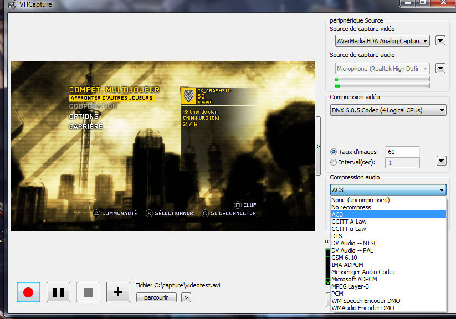Open audio source settings arrow button

coord(440,68)
